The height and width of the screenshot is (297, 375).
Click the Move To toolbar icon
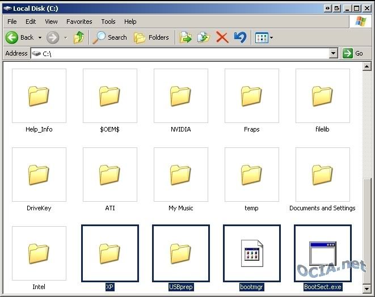point(186,37)
